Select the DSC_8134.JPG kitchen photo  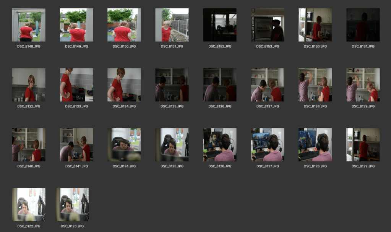pos(124,85)
